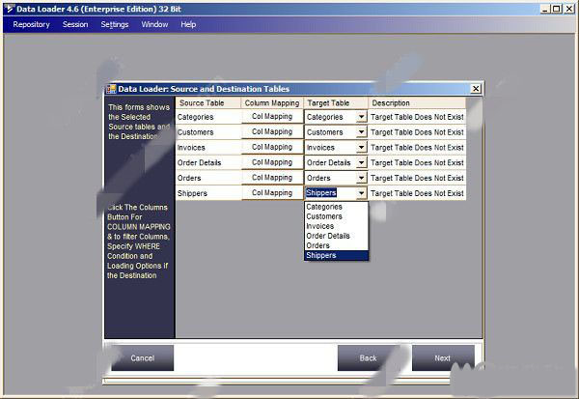The image size is (579, 399).
Task: Click the Source Table column header
Action: click(x=207, y=102)
